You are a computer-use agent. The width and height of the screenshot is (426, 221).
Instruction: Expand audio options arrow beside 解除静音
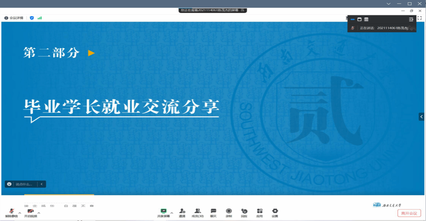tap(20, 213)
